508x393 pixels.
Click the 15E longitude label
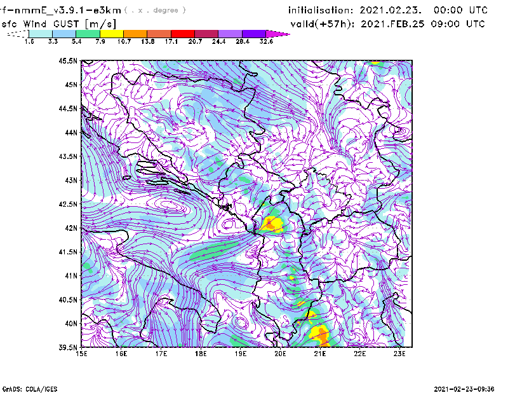click(81, 354)
